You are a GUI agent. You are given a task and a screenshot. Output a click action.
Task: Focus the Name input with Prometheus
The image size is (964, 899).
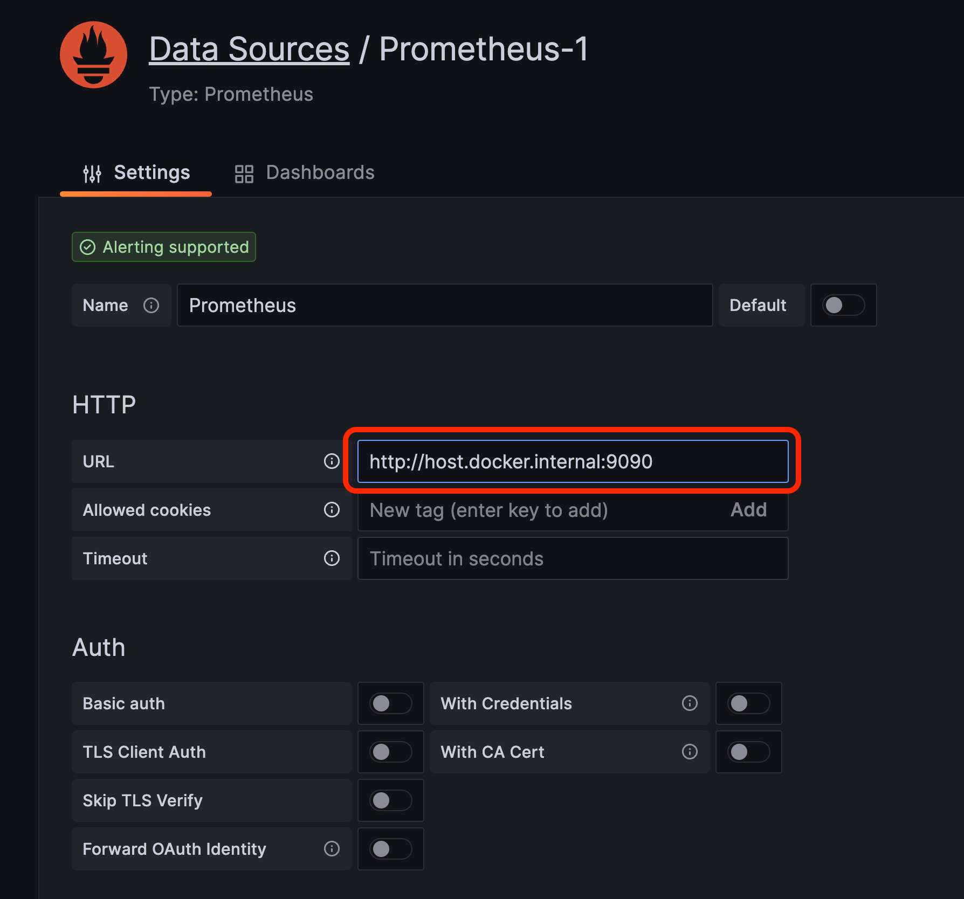(x=445, y=306)
